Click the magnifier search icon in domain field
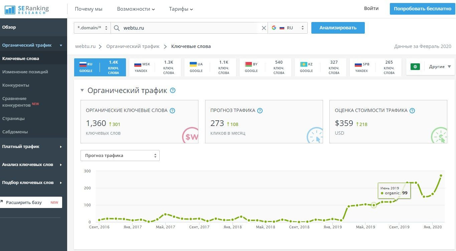Image resolution: width=456 pixels, height=251 pixels. tap(117, 28)
